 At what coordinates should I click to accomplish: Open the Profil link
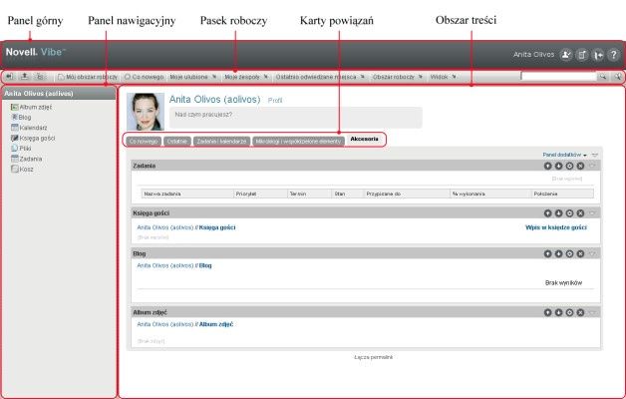pyautogui.click(x=275, y=101)
